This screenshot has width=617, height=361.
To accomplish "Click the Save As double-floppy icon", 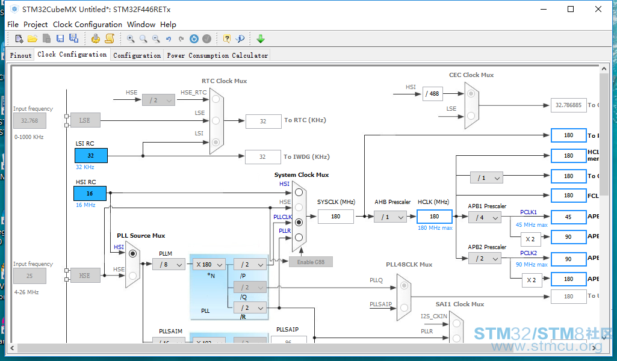I will [73, 38].
